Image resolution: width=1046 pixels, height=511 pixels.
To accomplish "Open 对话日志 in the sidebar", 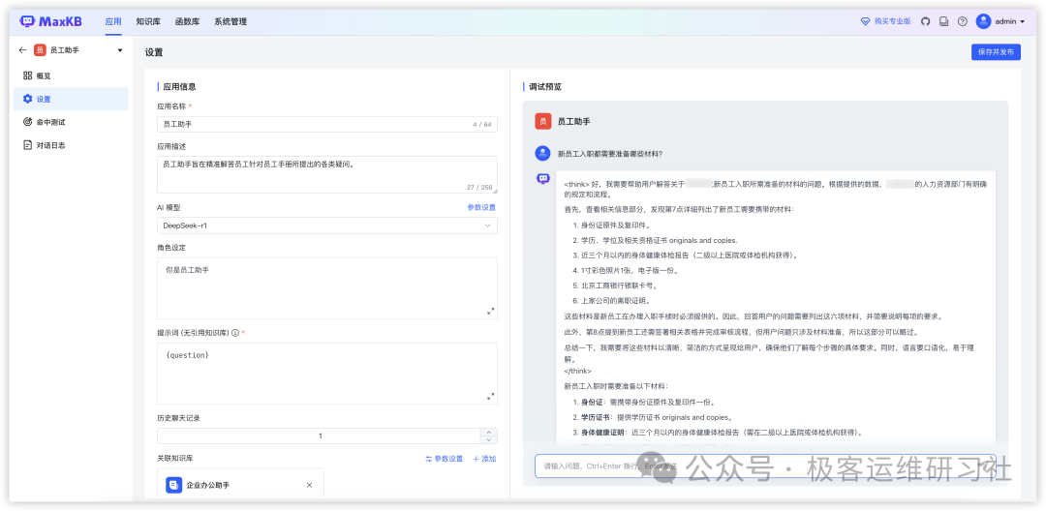I will coord(71,144).
